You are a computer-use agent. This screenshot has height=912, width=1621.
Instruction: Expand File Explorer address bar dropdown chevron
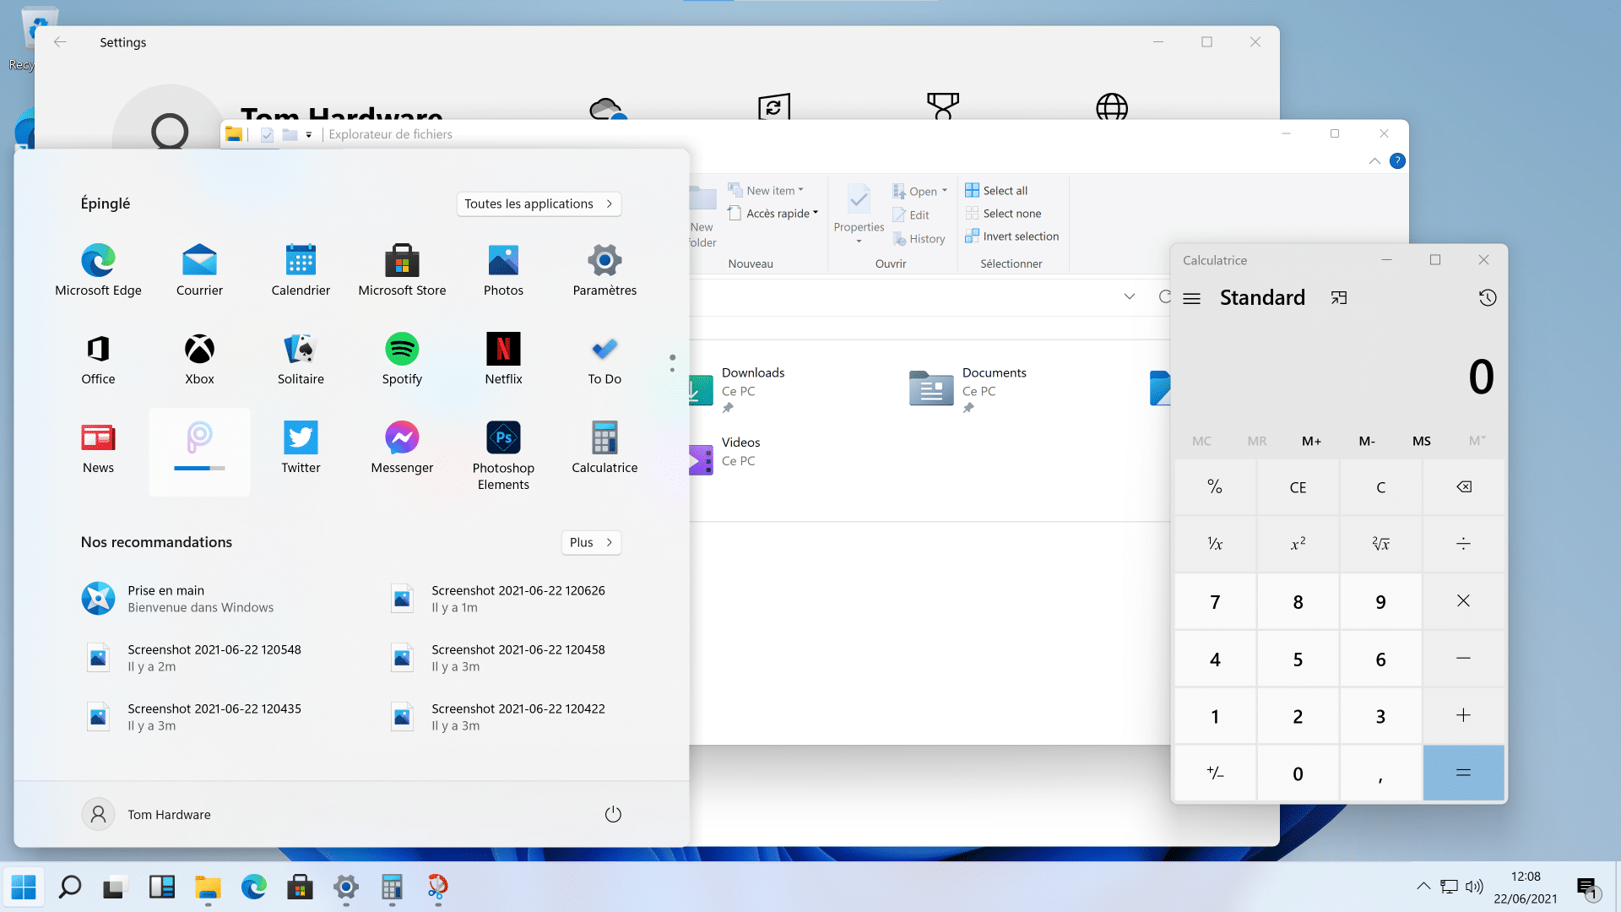click(x=1130, y=296)
